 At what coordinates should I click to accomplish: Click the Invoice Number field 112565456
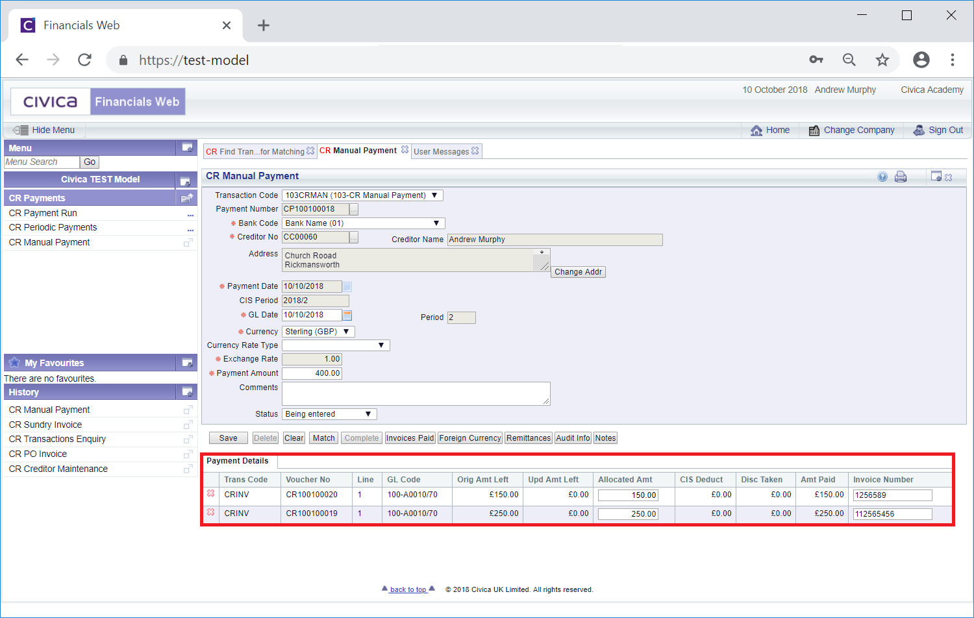pyautogui.click(x=892, y=514)
